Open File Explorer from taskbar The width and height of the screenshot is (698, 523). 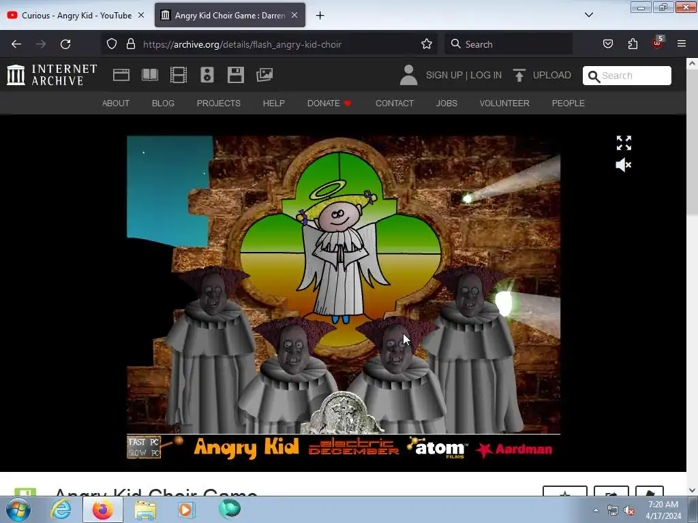pos(145,509)
